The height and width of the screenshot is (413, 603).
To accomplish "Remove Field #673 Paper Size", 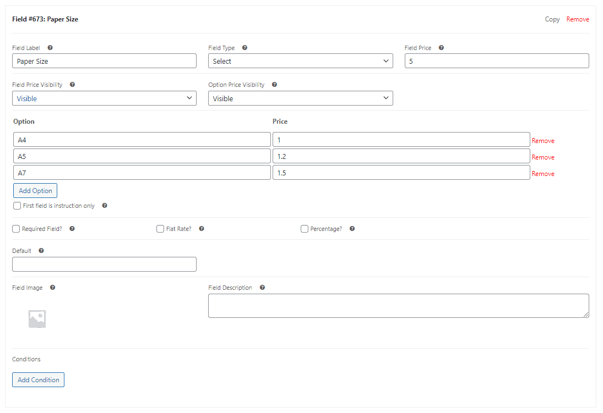I will coord(578,19).
